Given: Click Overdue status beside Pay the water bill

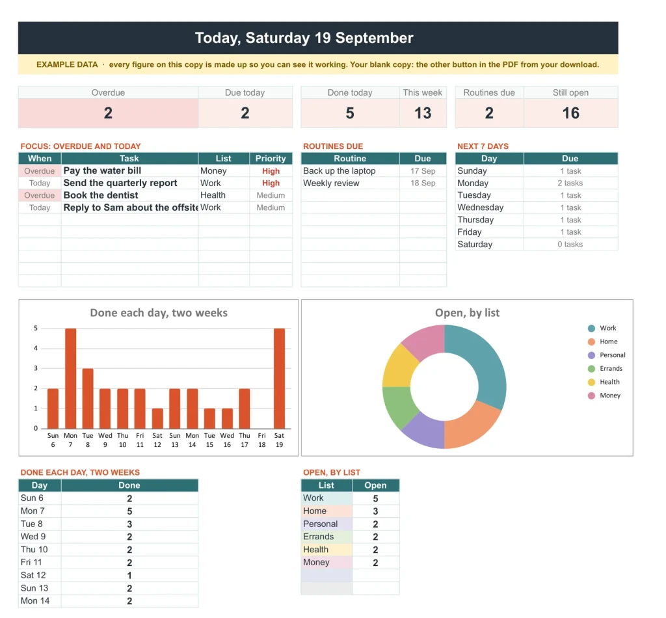Looking at the screenshot, I should (40, 171).
